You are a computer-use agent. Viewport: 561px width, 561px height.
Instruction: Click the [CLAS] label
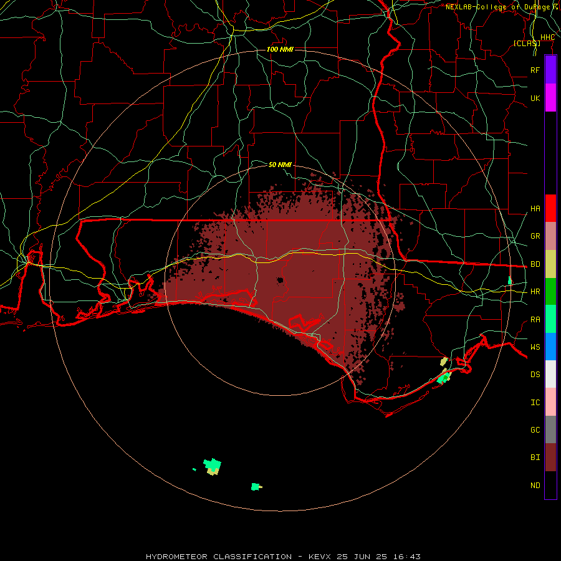[527, 43]
